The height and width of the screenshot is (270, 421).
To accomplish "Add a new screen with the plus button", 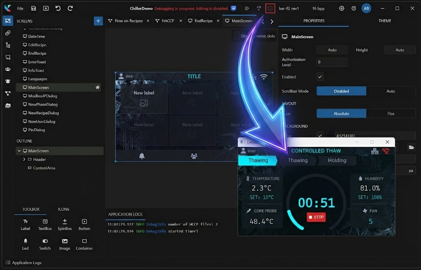I will coord(98,21).
